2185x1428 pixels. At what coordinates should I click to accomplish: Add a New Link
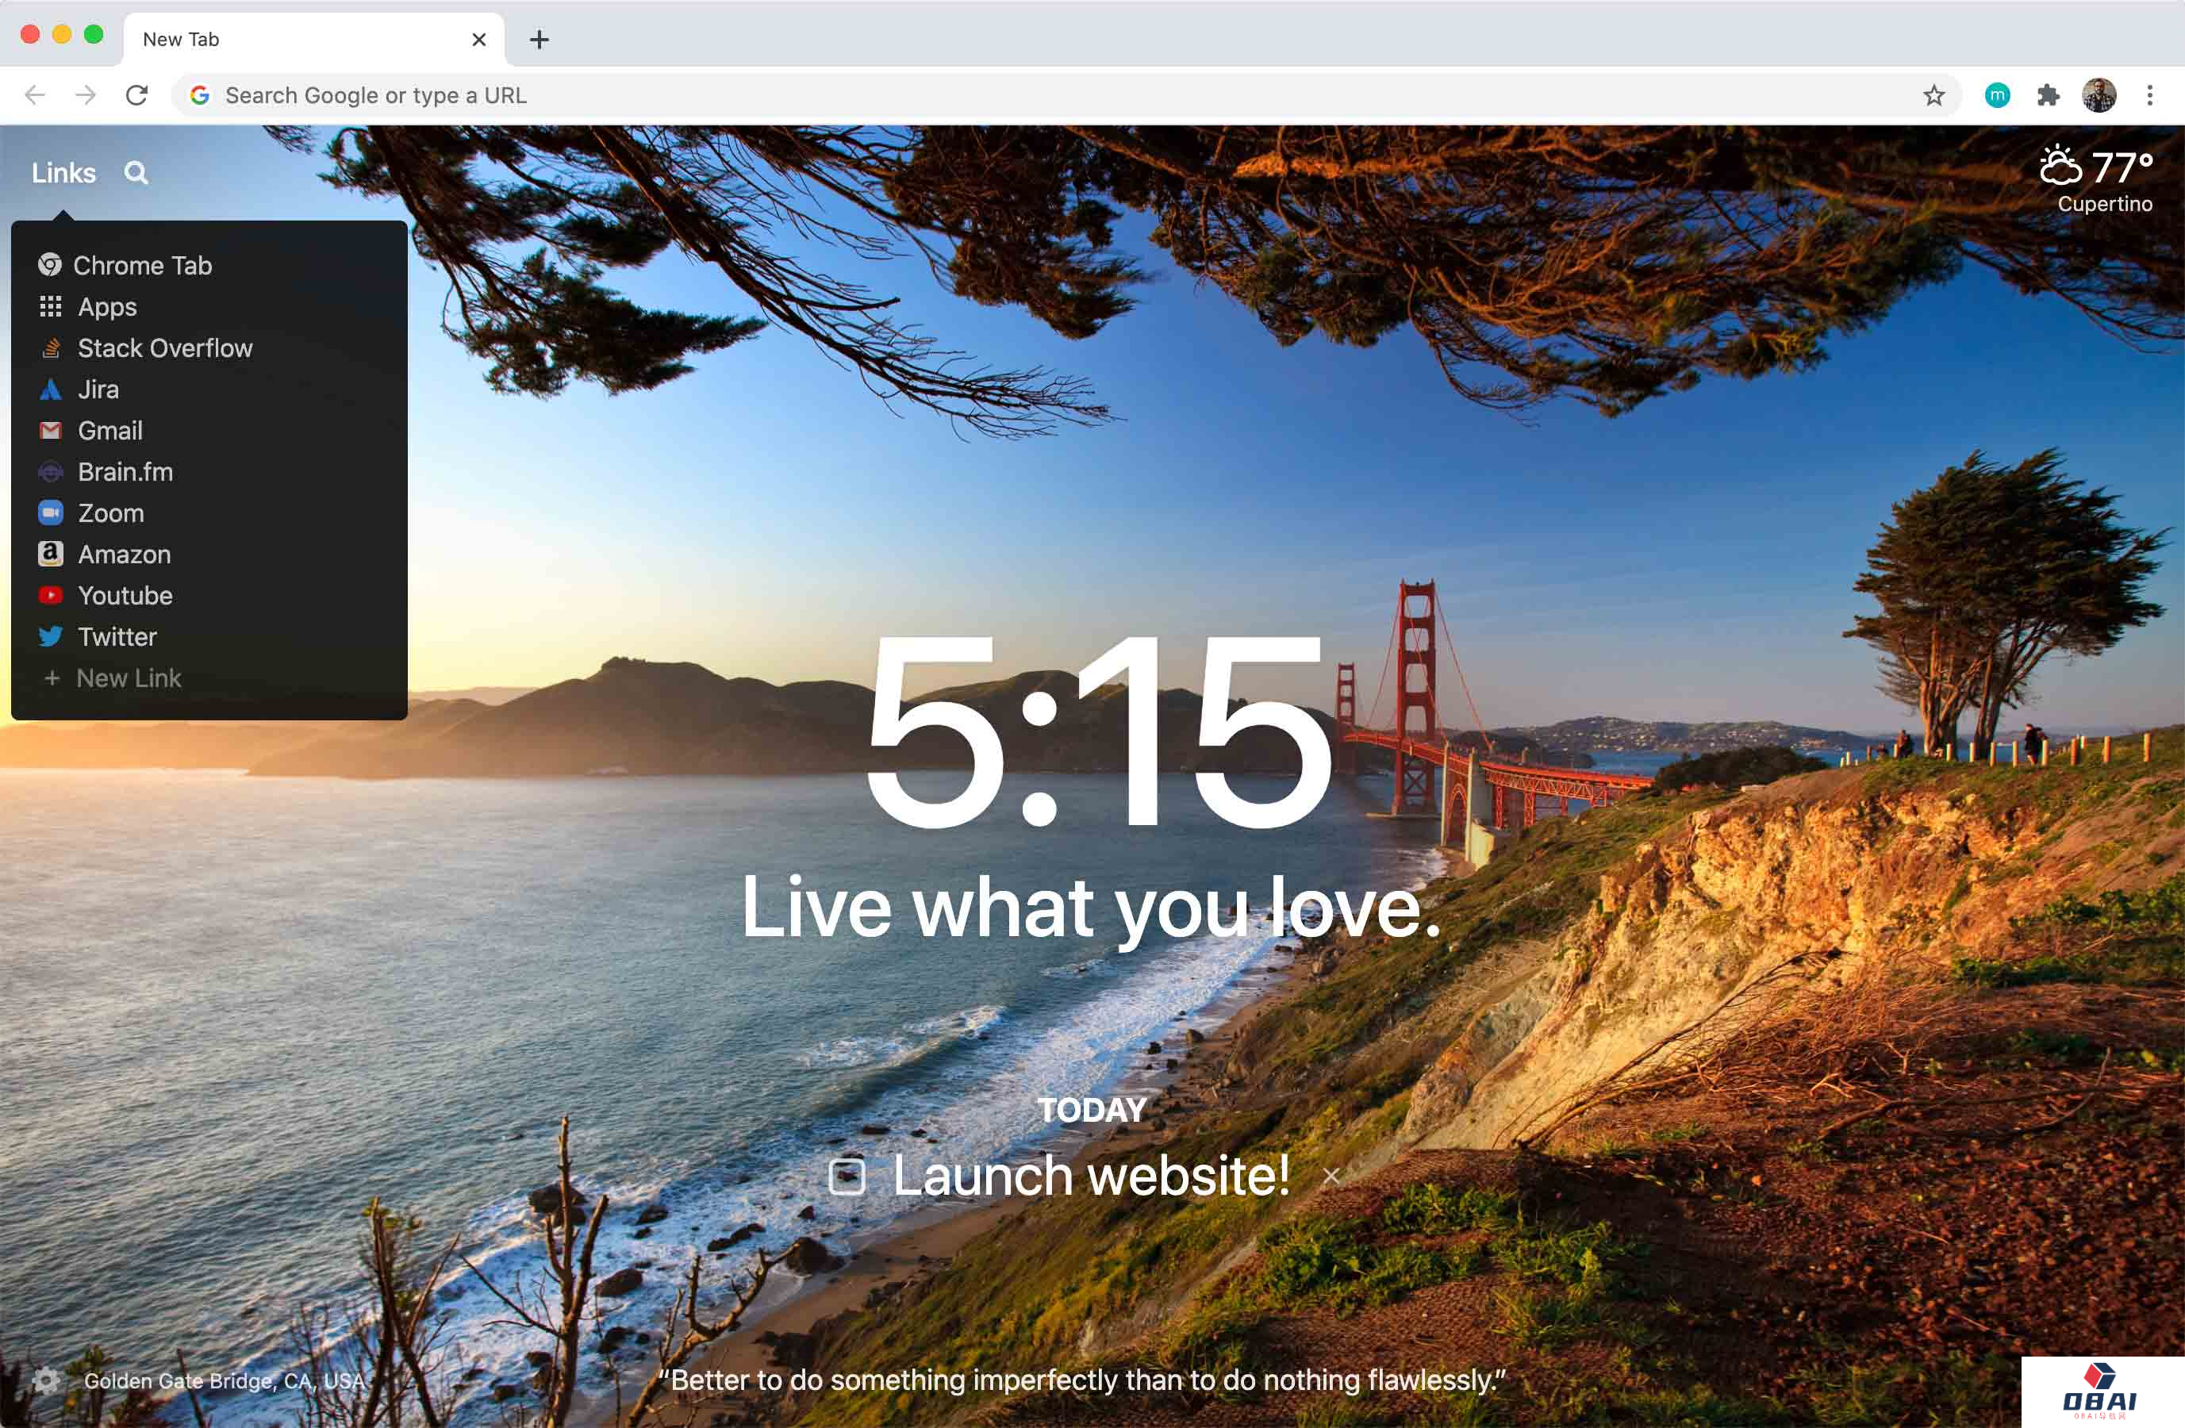click(x=128, y=678)
